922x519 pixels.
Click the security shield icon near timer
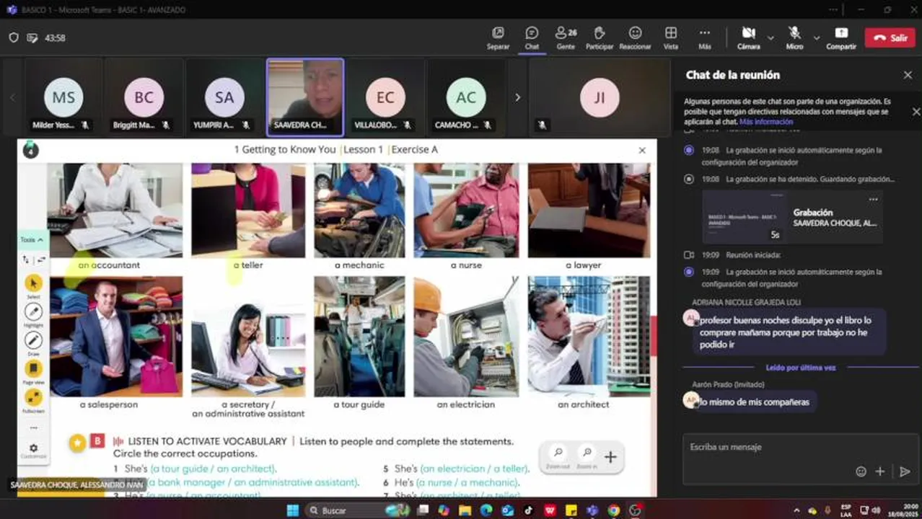[14, 37]
